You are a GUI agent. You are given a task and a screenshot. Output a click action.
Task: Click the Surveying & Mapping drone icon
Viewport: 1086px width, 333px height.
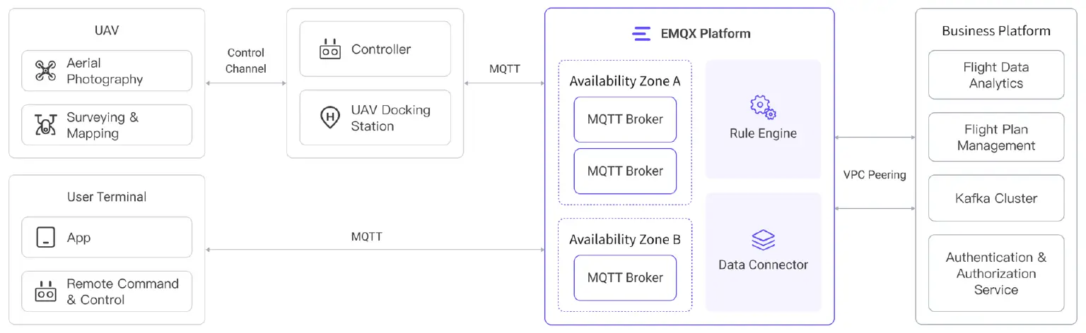pyautogui.click(x=45, y=125)
